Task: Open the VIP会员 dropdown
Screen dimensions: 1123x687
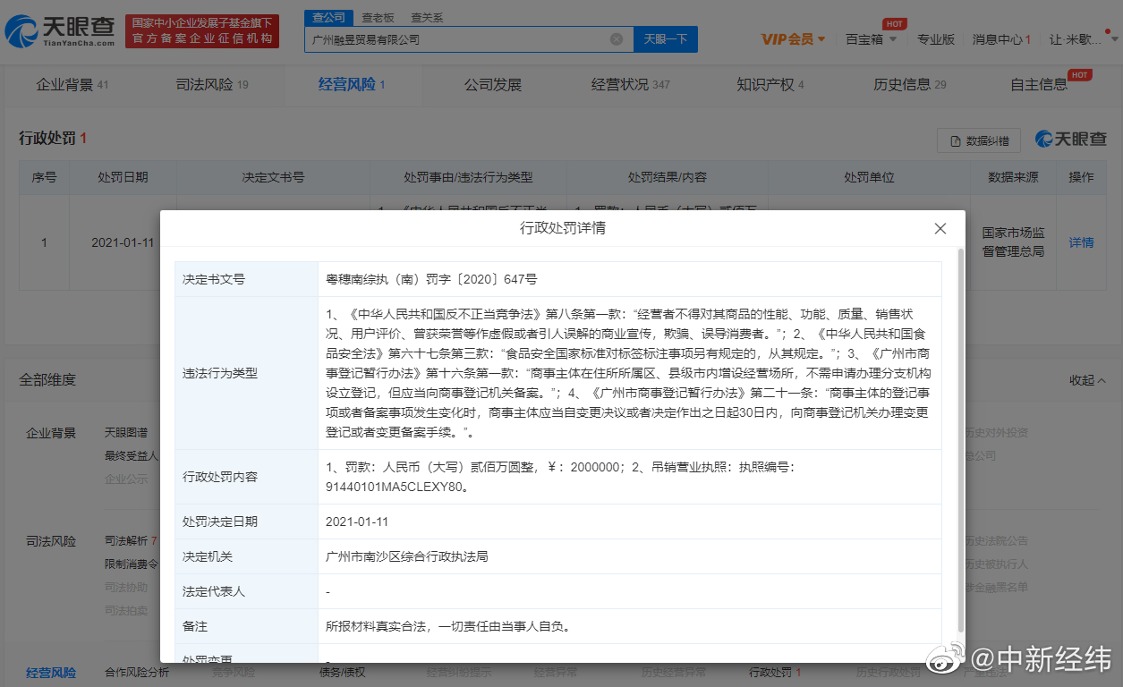Action: tap(793, 39)
